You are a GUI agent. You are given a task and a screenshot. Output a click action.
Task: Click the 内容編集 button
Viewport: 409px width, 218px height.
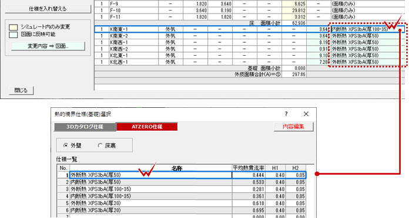[293, 127]
